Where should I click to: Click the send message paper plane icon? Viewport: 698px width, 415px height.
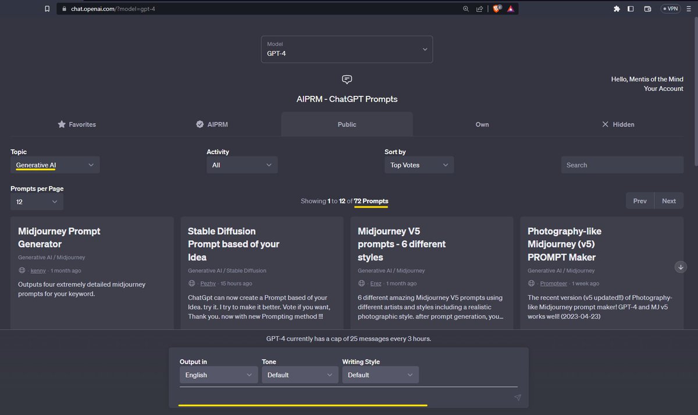pos(518,398)
